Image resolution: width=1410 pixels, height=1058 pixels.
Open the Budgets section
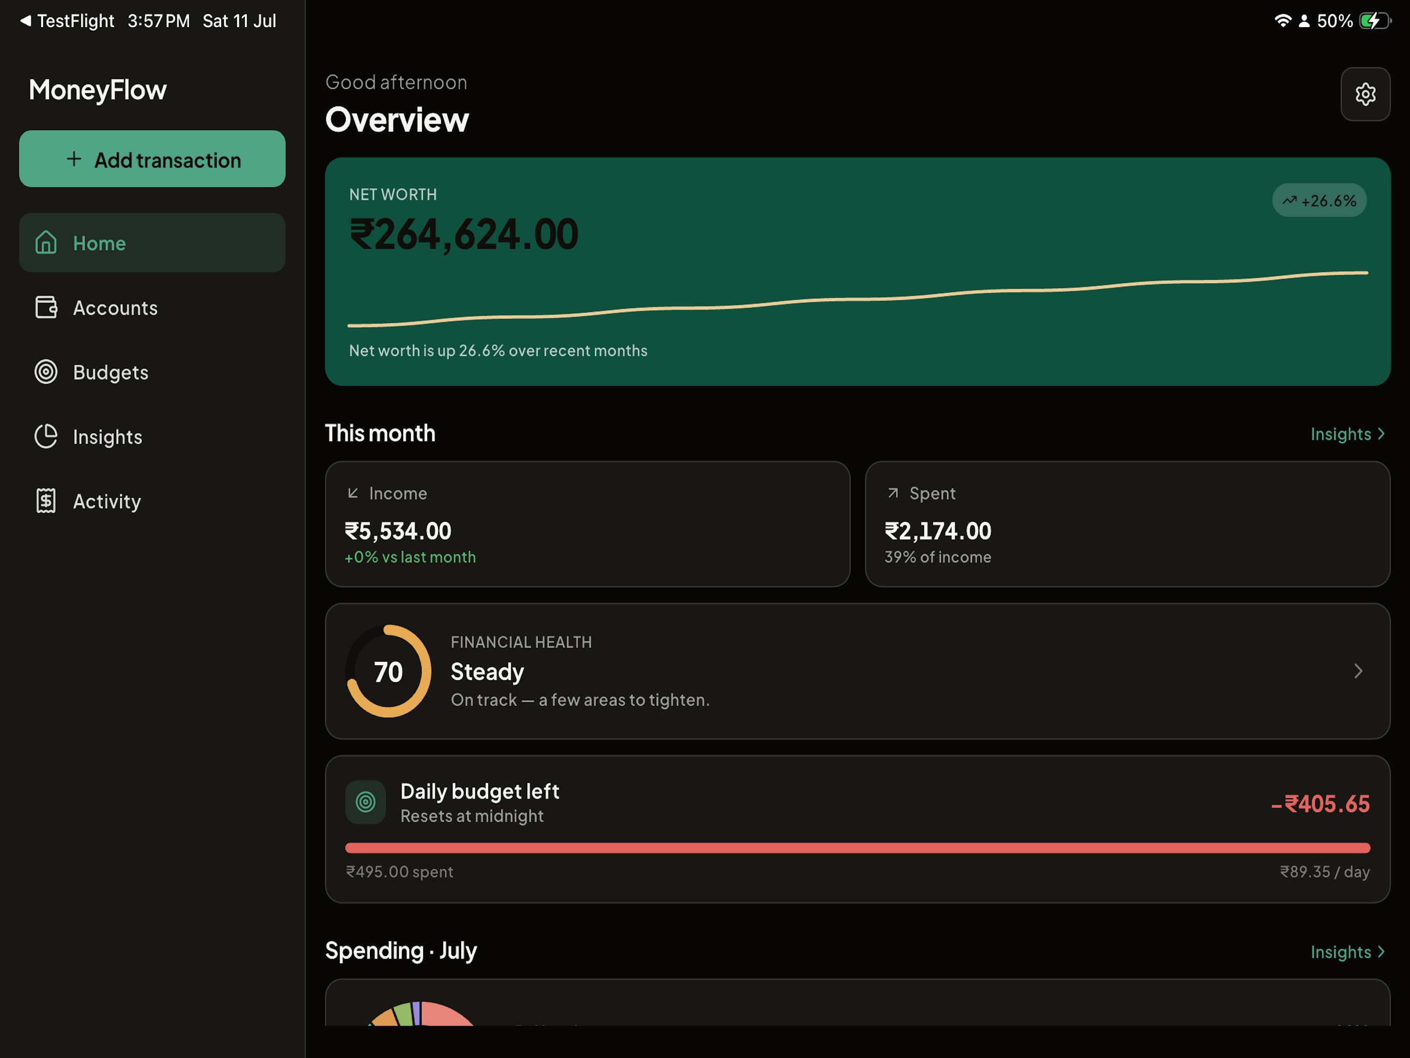point(152,372)
